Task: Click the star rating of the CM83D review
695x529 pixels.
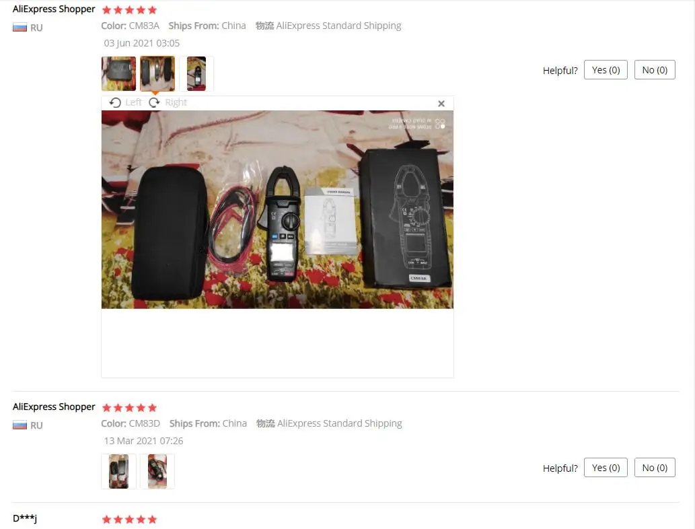Action: [x=129, y=407]
